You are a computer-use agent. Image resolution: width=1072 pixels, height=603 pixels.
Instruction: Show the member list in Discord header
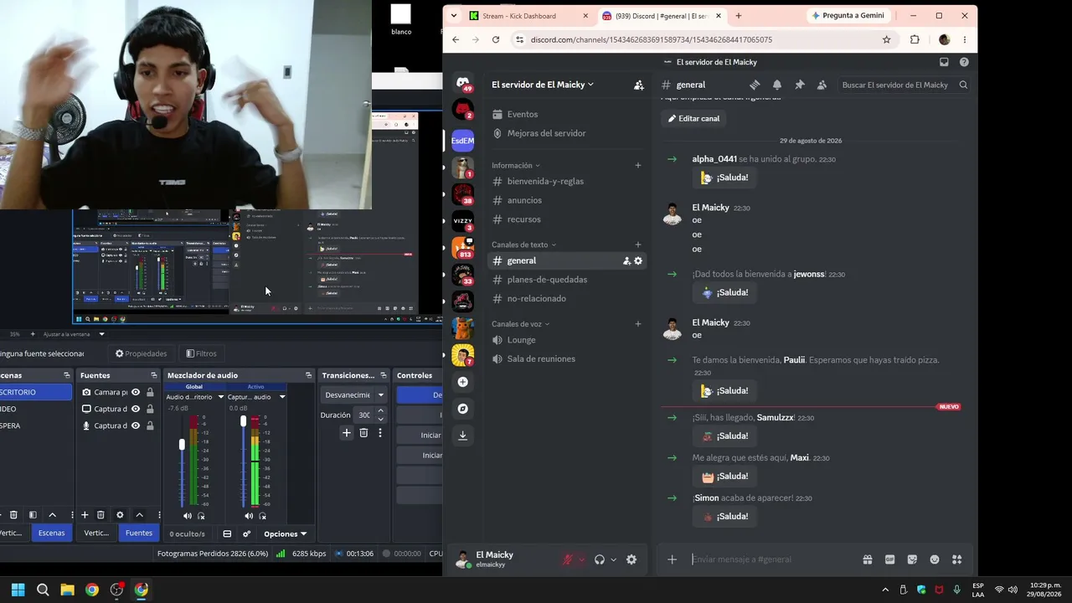[822, 85]
